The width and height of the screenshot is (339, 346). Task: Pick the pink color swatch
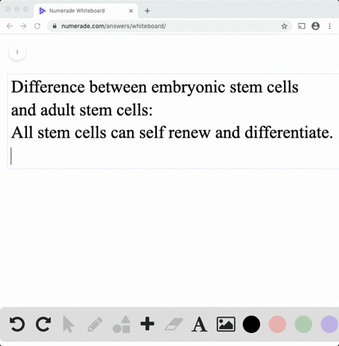[x=278, y=324]
